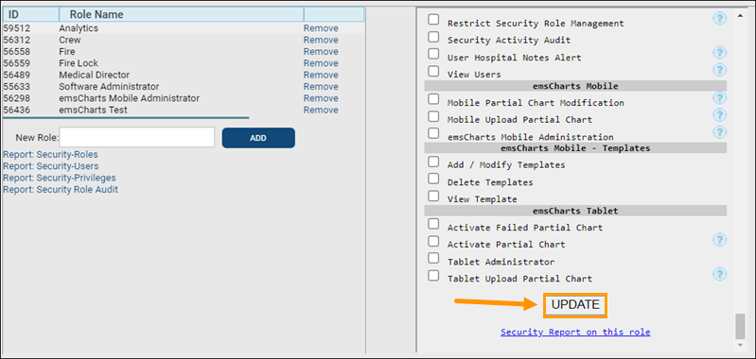Click help icon beside User Hospital Notes Alert
The width and height of the screenshot is (756, 359).
pyautogui.click(x=719, y=53)
